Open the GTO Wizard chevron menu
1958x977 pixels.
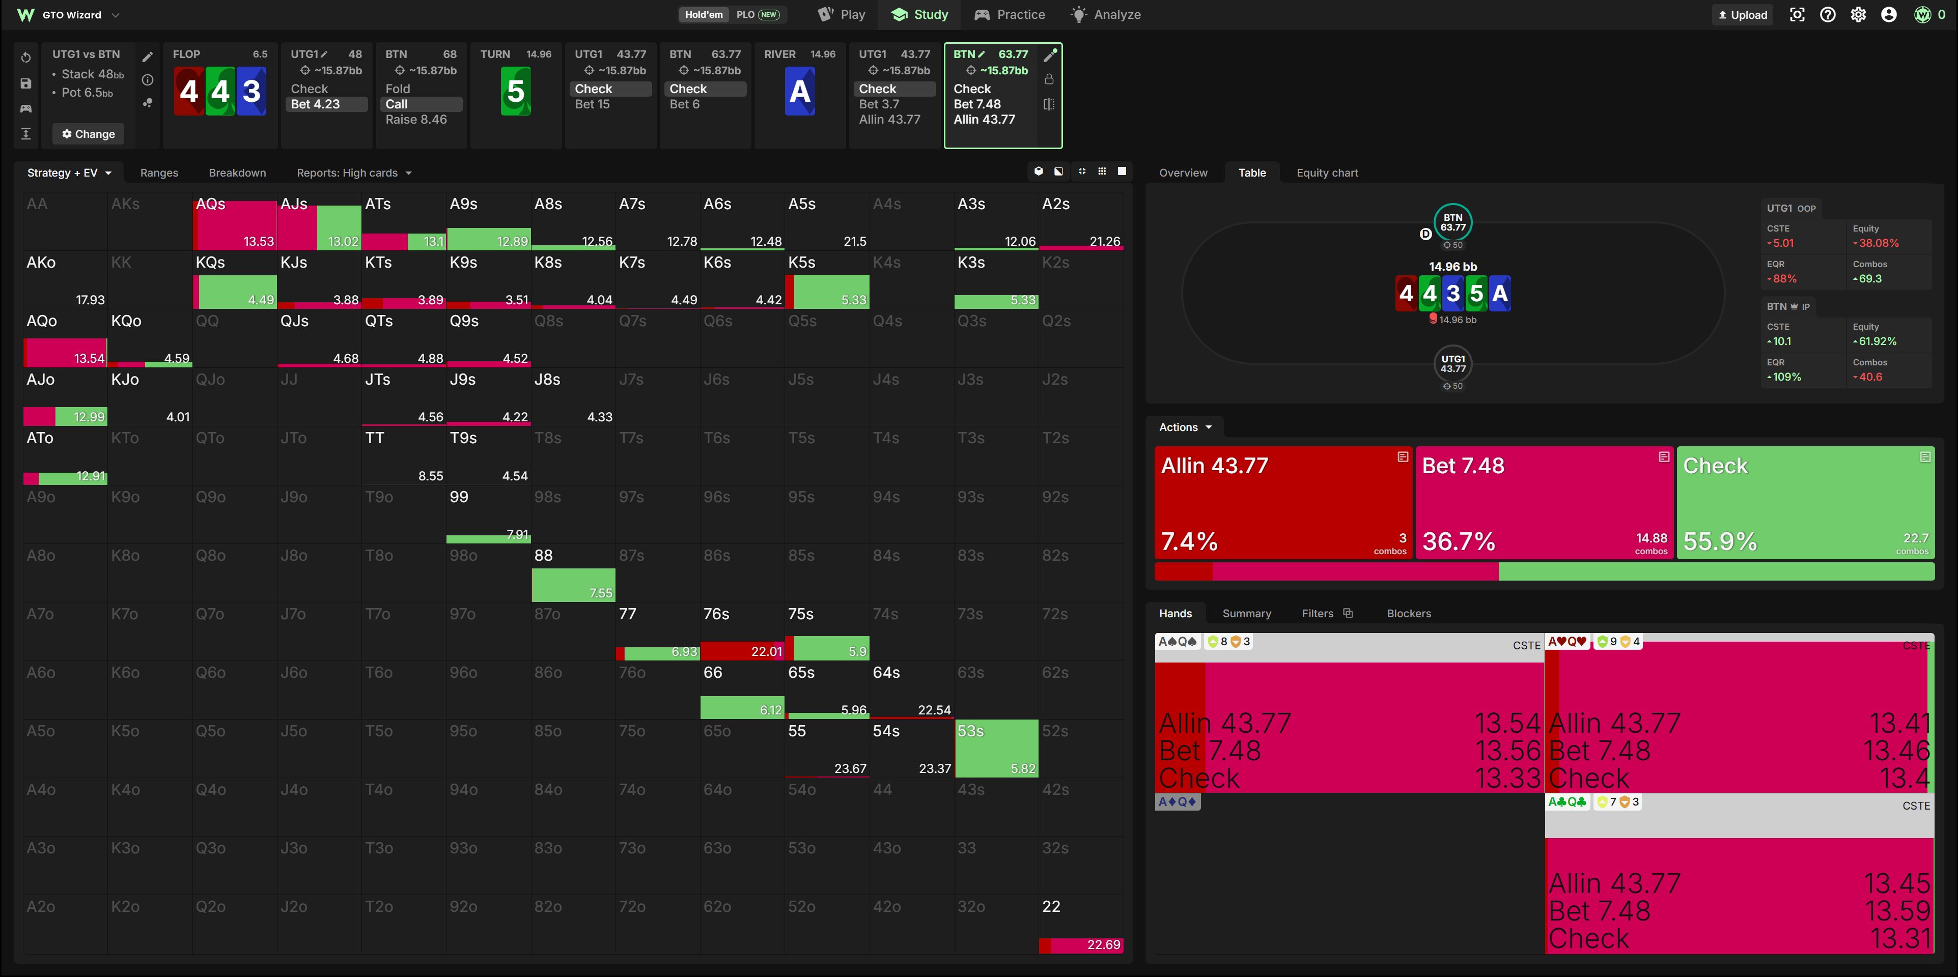pos(116,14)
